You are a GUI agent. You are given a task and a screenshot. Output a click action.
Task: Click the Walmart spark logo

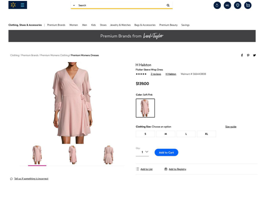[13, 5]
